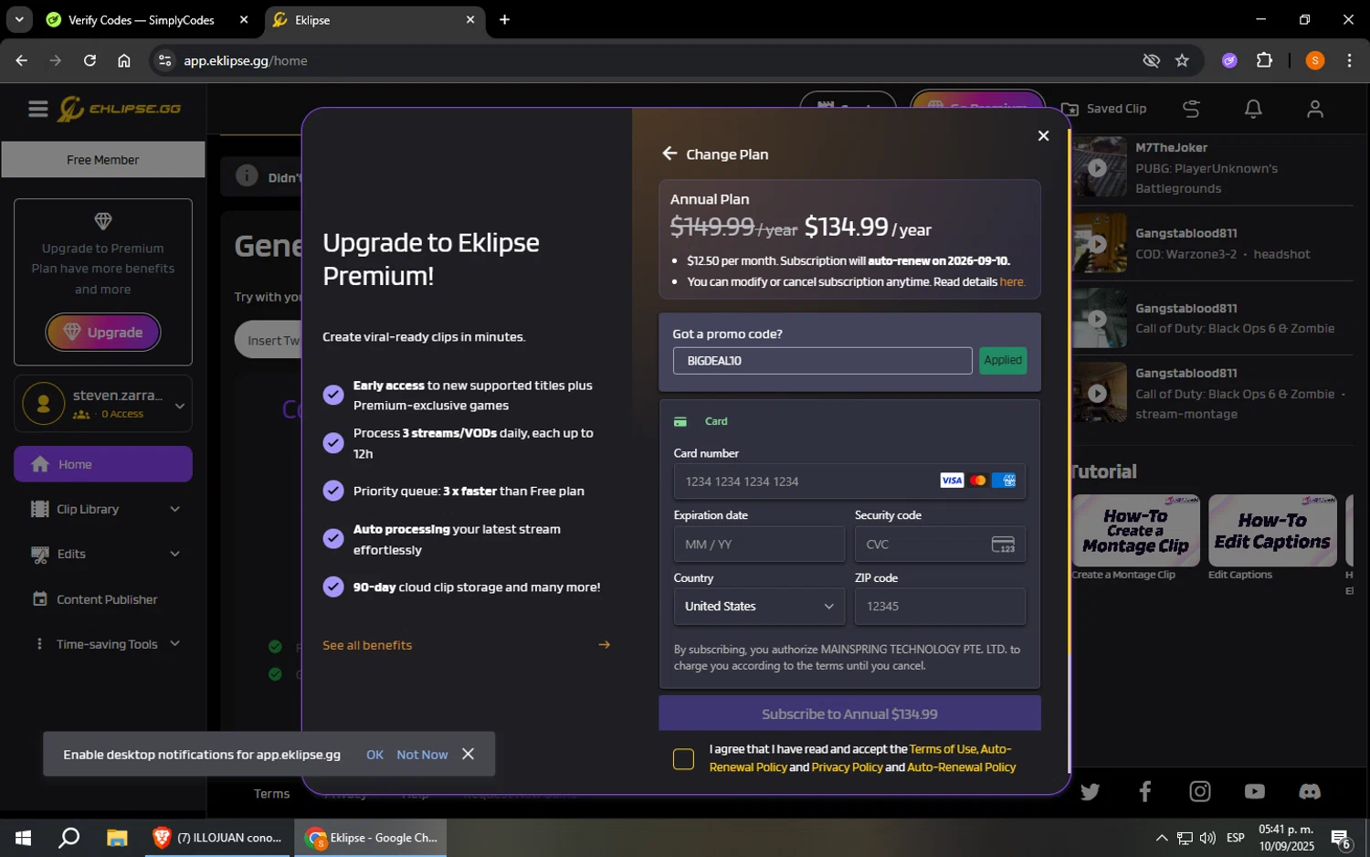
Task: Open the Instagram icon in the footer
Action: point(1199,791)
